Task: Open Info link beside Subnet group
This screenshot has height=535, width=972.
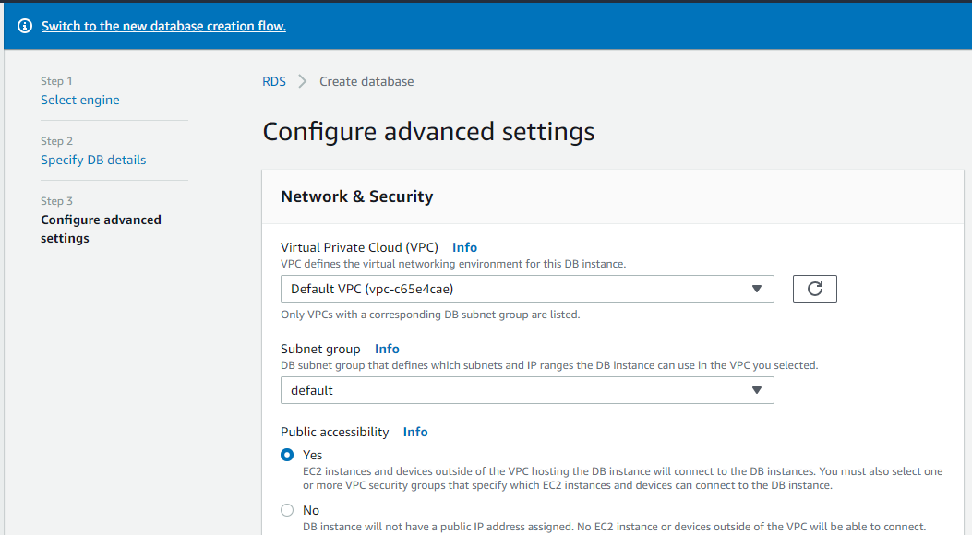Action: click(387, 349)
